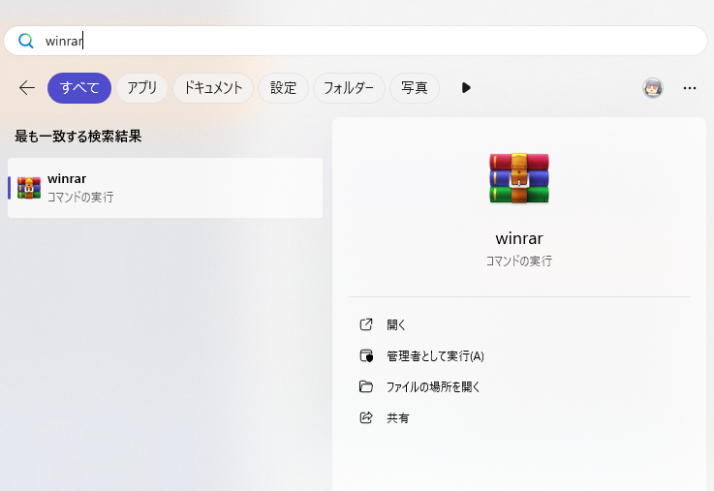This screenshot has width=714, height=491.
Task: Open the three-dot options menu
Action: tap(690, 88)
